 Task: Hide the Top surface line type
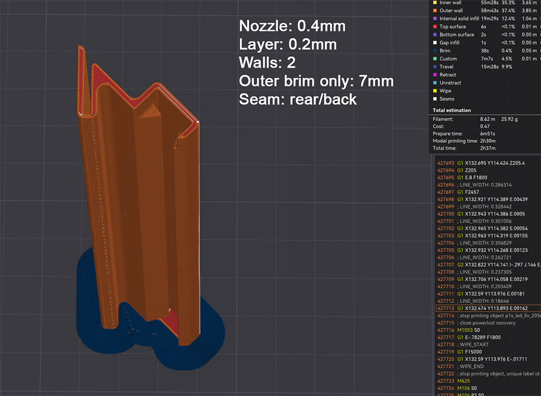click(x=452, y=27)
